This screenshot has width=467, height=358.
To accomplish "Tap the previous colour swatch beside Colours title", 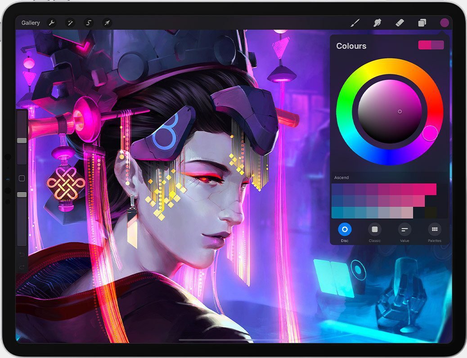I will point(438,45).
